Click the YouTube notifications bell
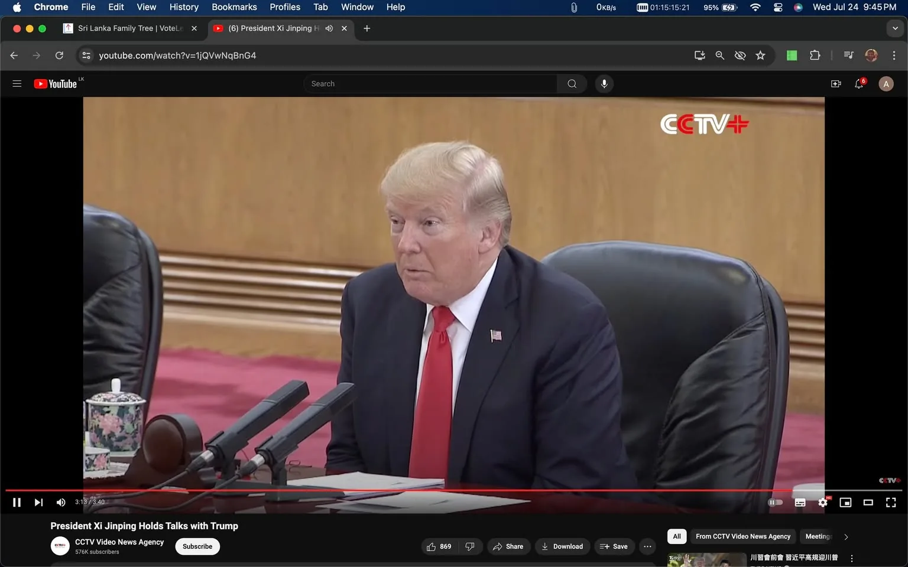The width and height of the screenshot is (908, 567). [858, 83]
